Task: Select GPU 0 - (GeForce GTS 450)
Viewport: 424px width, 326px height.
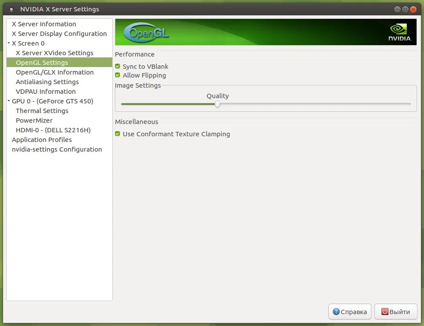Action: 53,101
